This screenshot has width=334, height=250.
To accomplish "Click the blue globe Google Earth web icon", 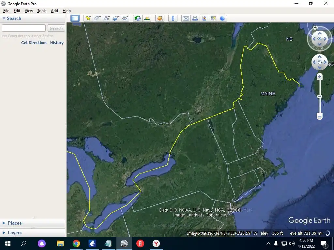I will (x=222, y=18).
